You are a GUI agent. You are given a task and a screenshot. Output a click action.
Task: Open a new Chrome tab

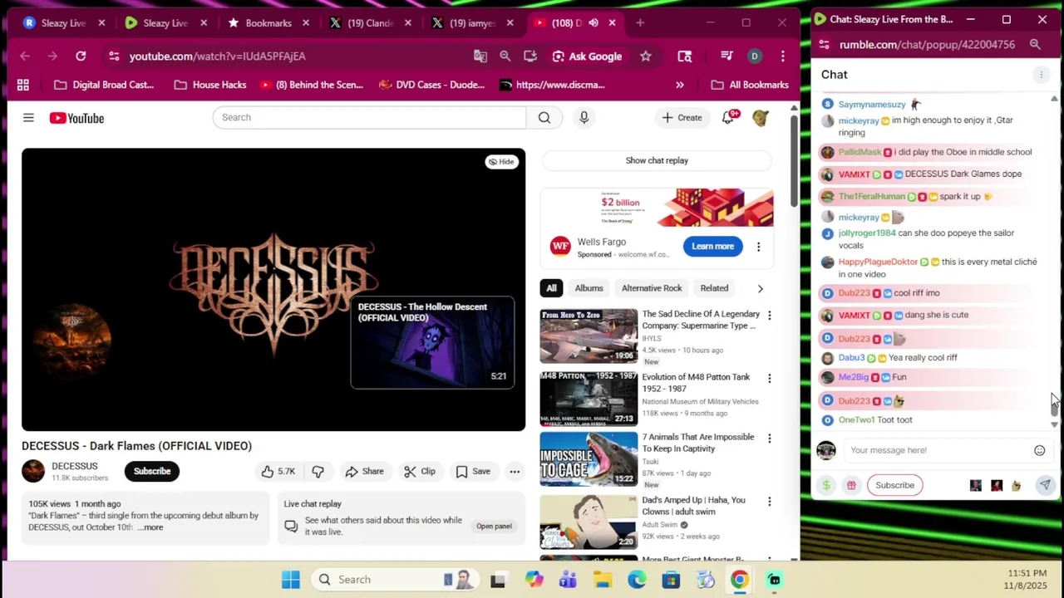click(x=640, y=23)
